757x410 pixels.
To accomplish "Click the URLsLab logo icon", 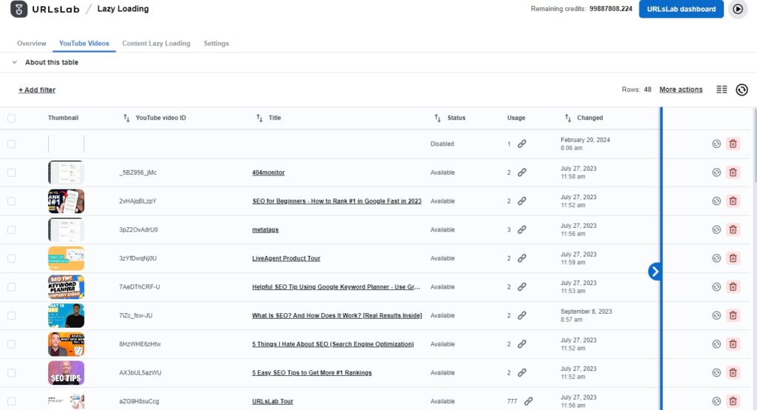I will (18, 9).
